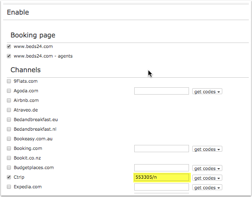
Task: Click the Channels section heading
Action: [26, 70]
